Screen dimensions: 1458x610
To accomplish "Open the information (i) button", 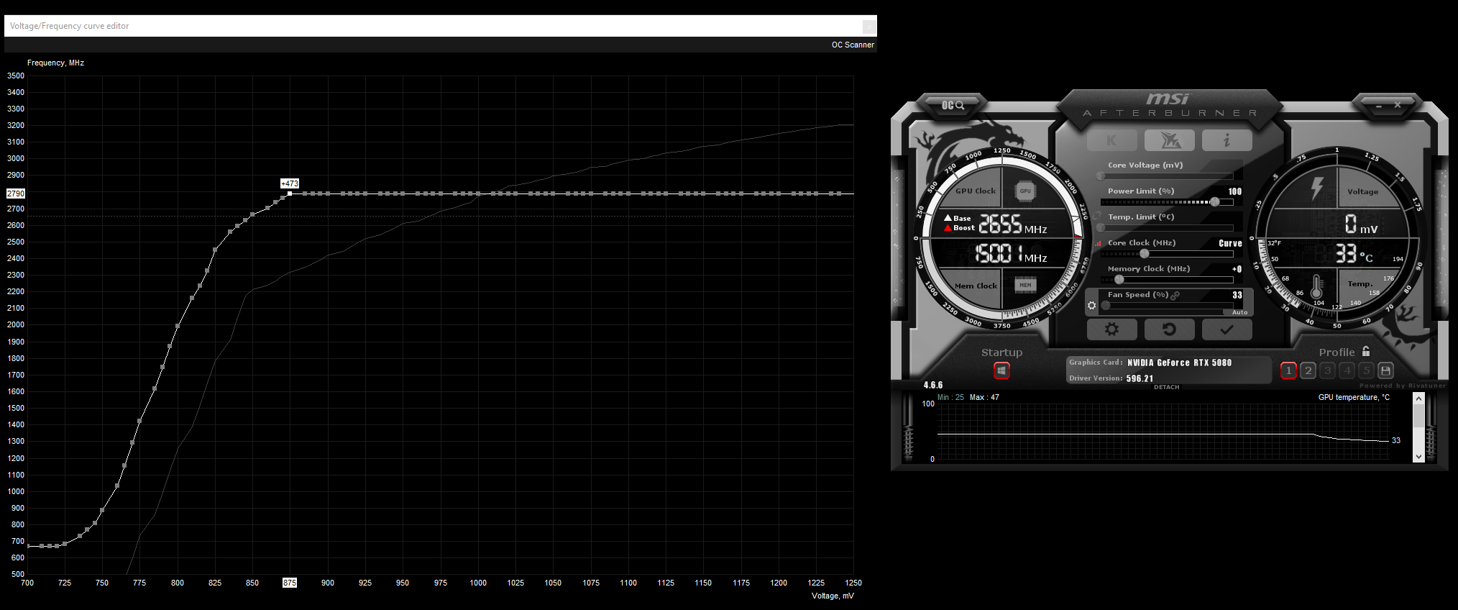I will click(x=1227, y=140).
